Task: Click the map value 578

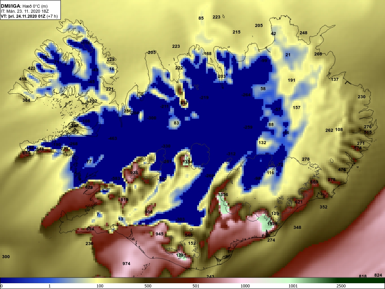Action: click(331, 180)
